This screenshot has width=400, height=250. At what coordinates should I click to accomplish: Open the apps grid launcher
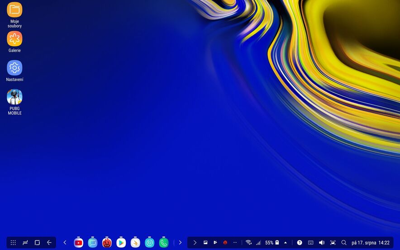(13, 243)
